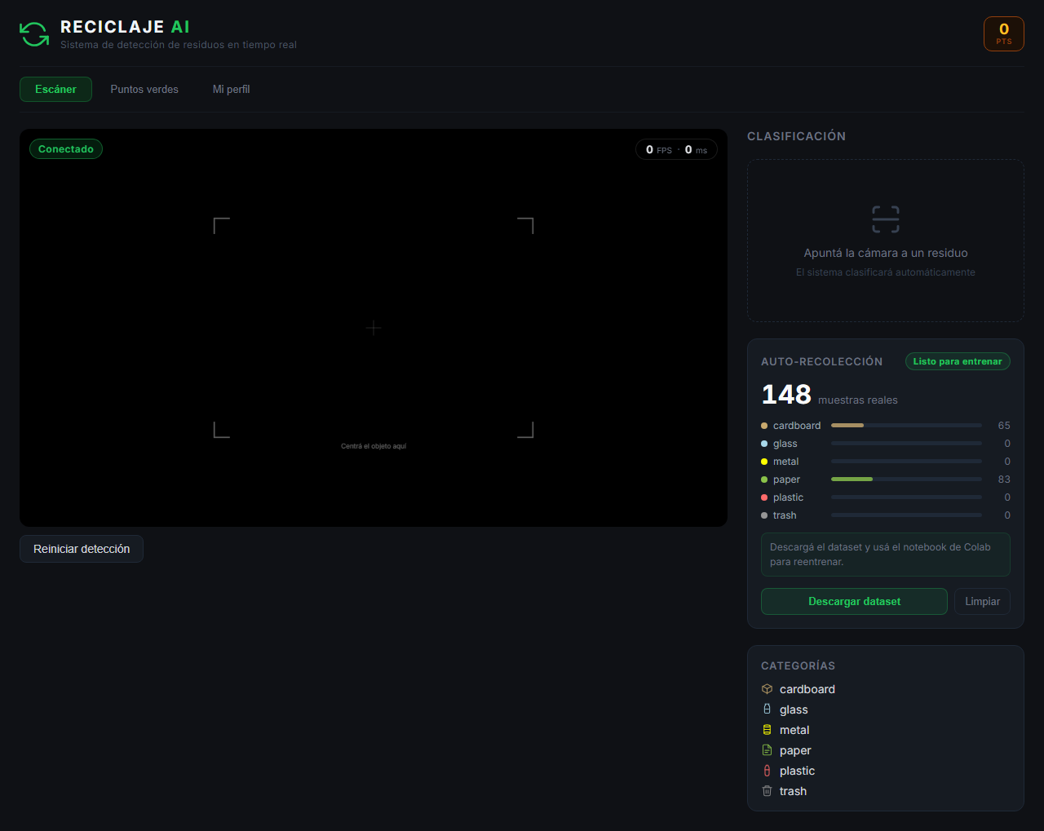
Task: Click the AUTO-RECOLECCIÓN heading
Action: pyautogui.click(x=821, y=361)
